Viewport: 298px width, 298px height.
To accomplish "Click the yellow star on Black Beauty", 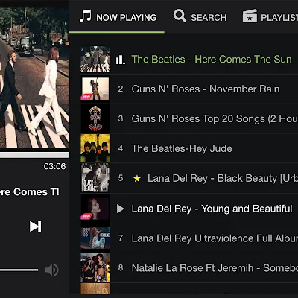I will [137, 178].
